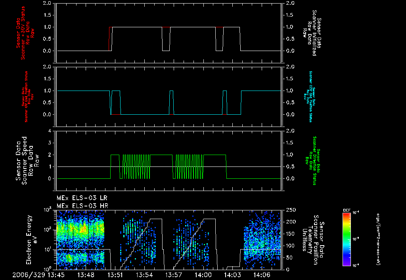Click the 4 tick on Scanner Speed axis

tap(50, 131)
